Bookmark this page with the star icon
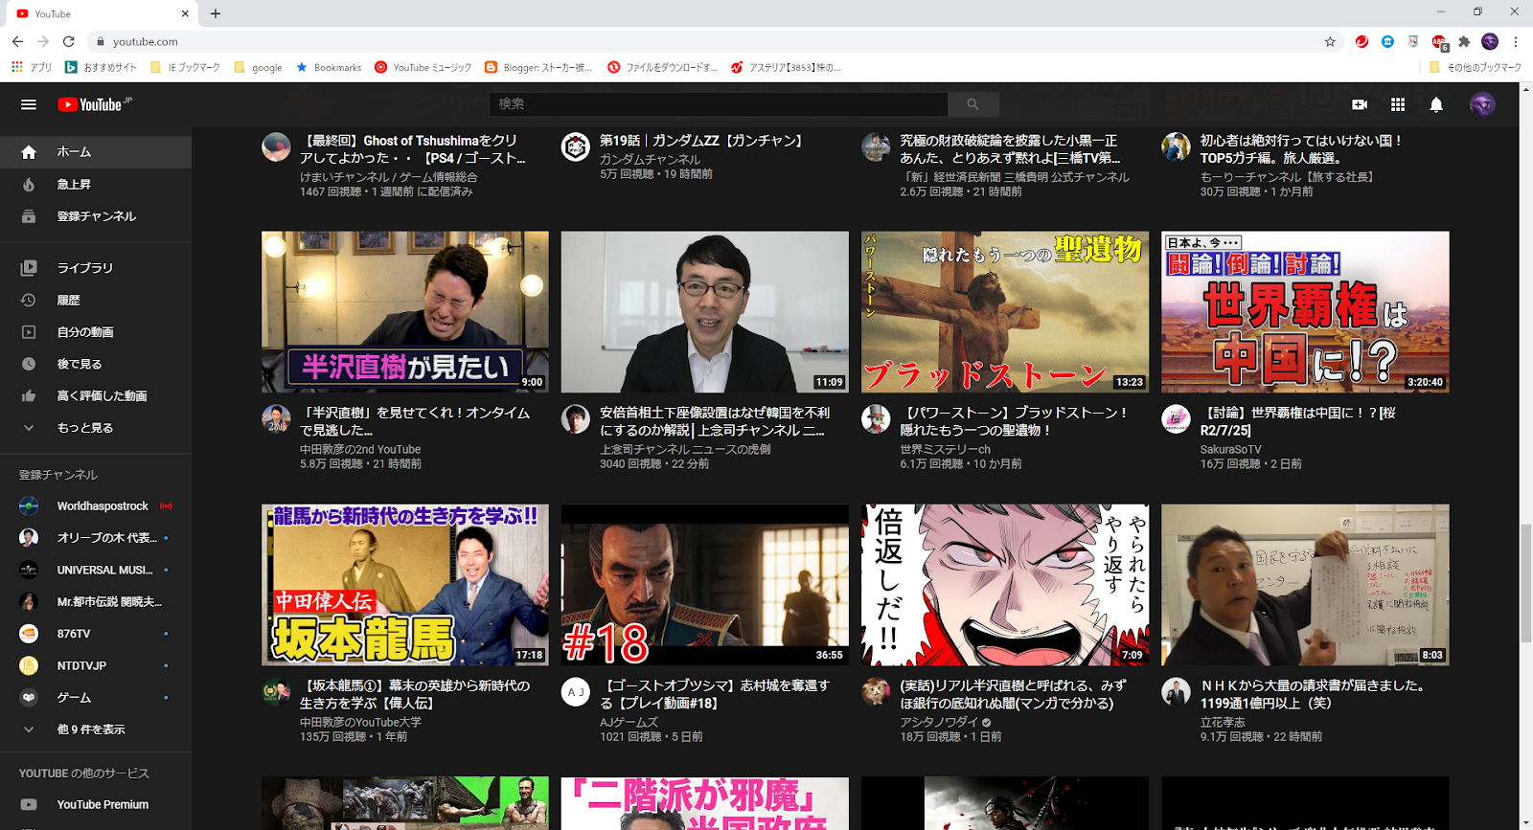1533x830 pixels. click(1330, 41)
